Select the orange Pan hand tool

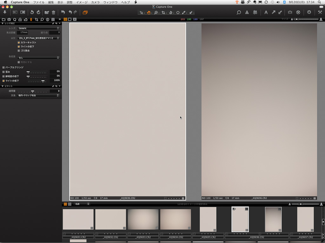(148, 13)
